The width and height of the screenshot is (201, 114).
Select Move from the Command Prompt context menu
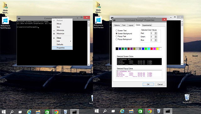[x=62, y=24]
